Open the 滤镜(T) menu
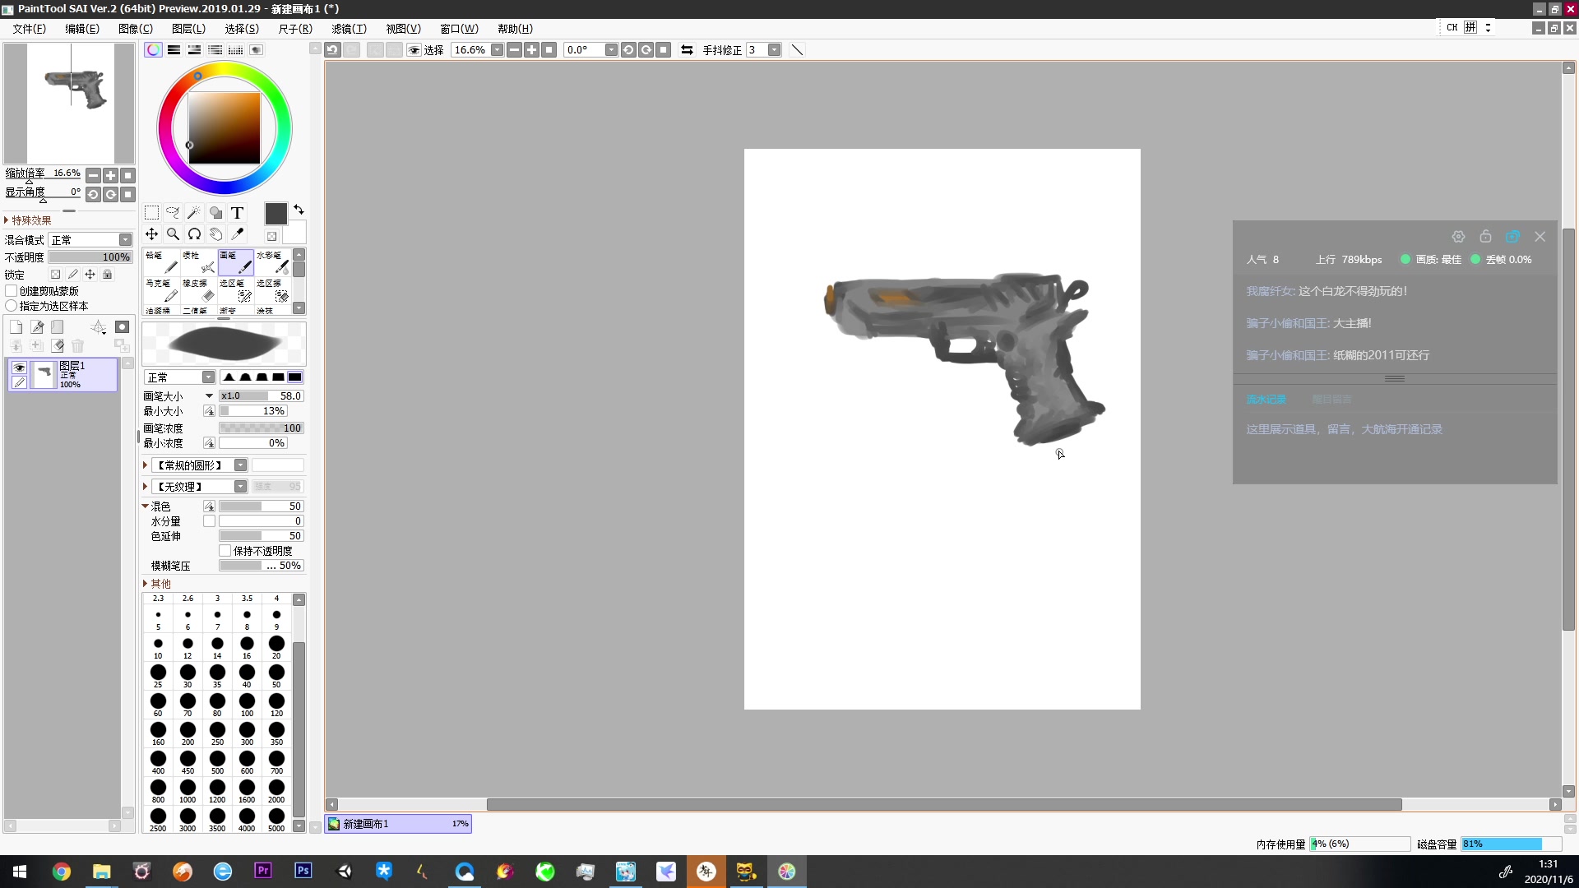This screenshot has width=1579, height=888. (x=349, y=29)
